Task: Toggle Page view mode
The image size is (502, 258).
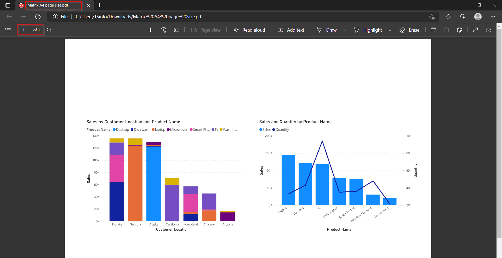Action: point(206,30)
